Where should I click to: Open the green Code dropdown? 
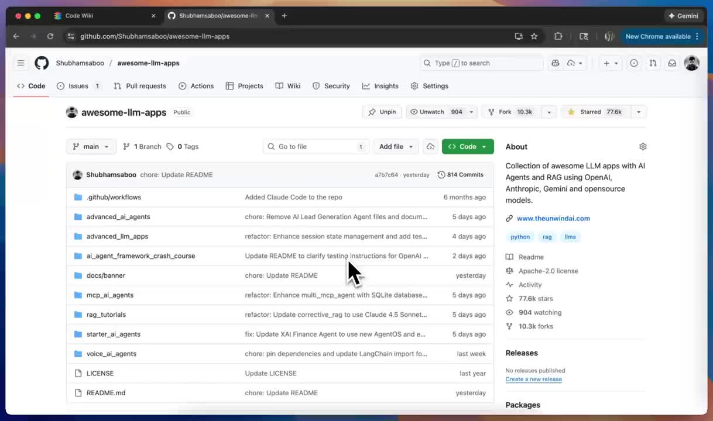coord(467,147)
